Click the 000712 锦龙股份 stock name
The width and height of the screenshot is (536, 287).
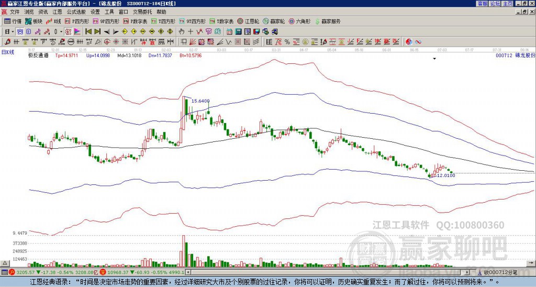click(x=515, y=55)
